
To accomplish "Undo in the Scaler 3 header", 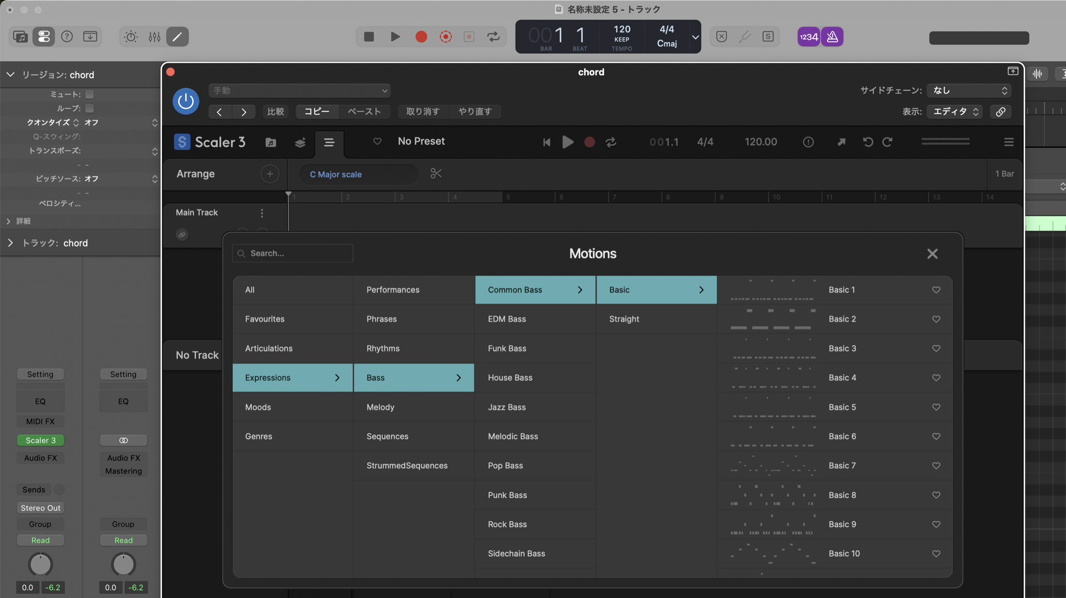I will (x=868, y=142).
